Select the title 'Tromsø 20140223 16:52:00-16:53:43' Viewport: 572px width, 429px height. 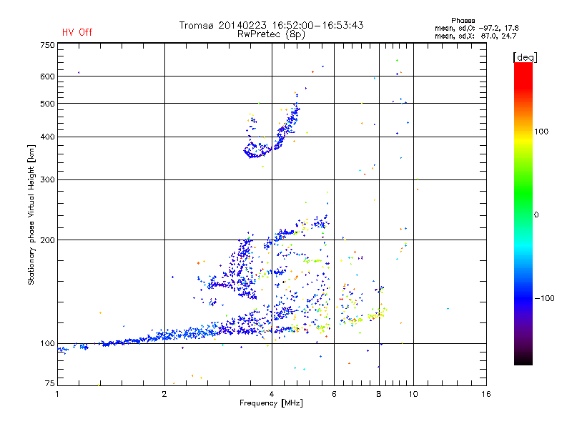coord(271,25)
